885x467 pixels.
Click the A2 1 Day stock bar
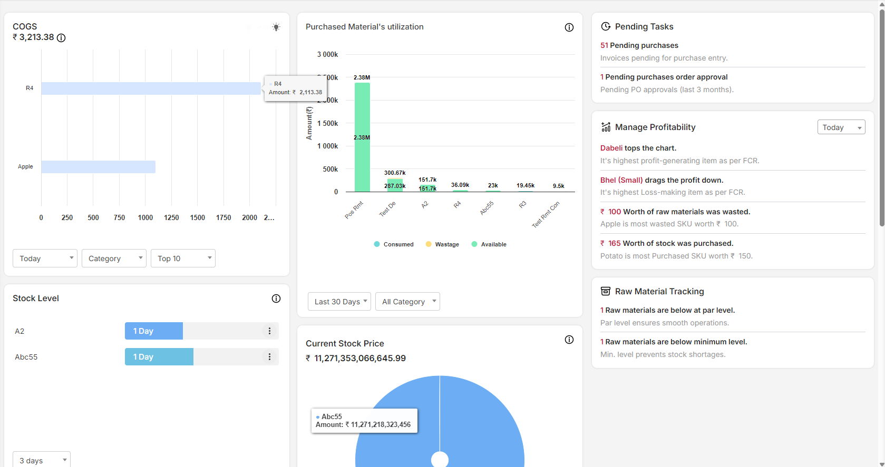coord(154,331)
